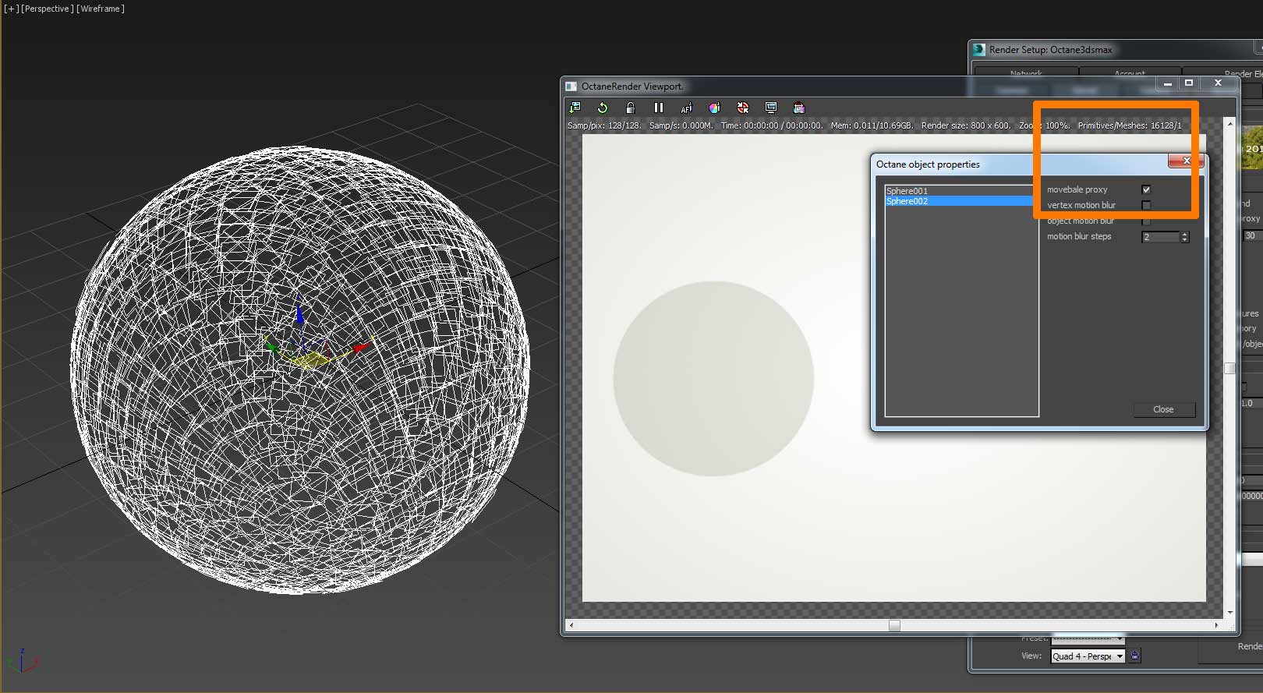Click the "Render Setup: Octane3dsmax" title text
The image size is (1263, 693).
[1051, 49]
